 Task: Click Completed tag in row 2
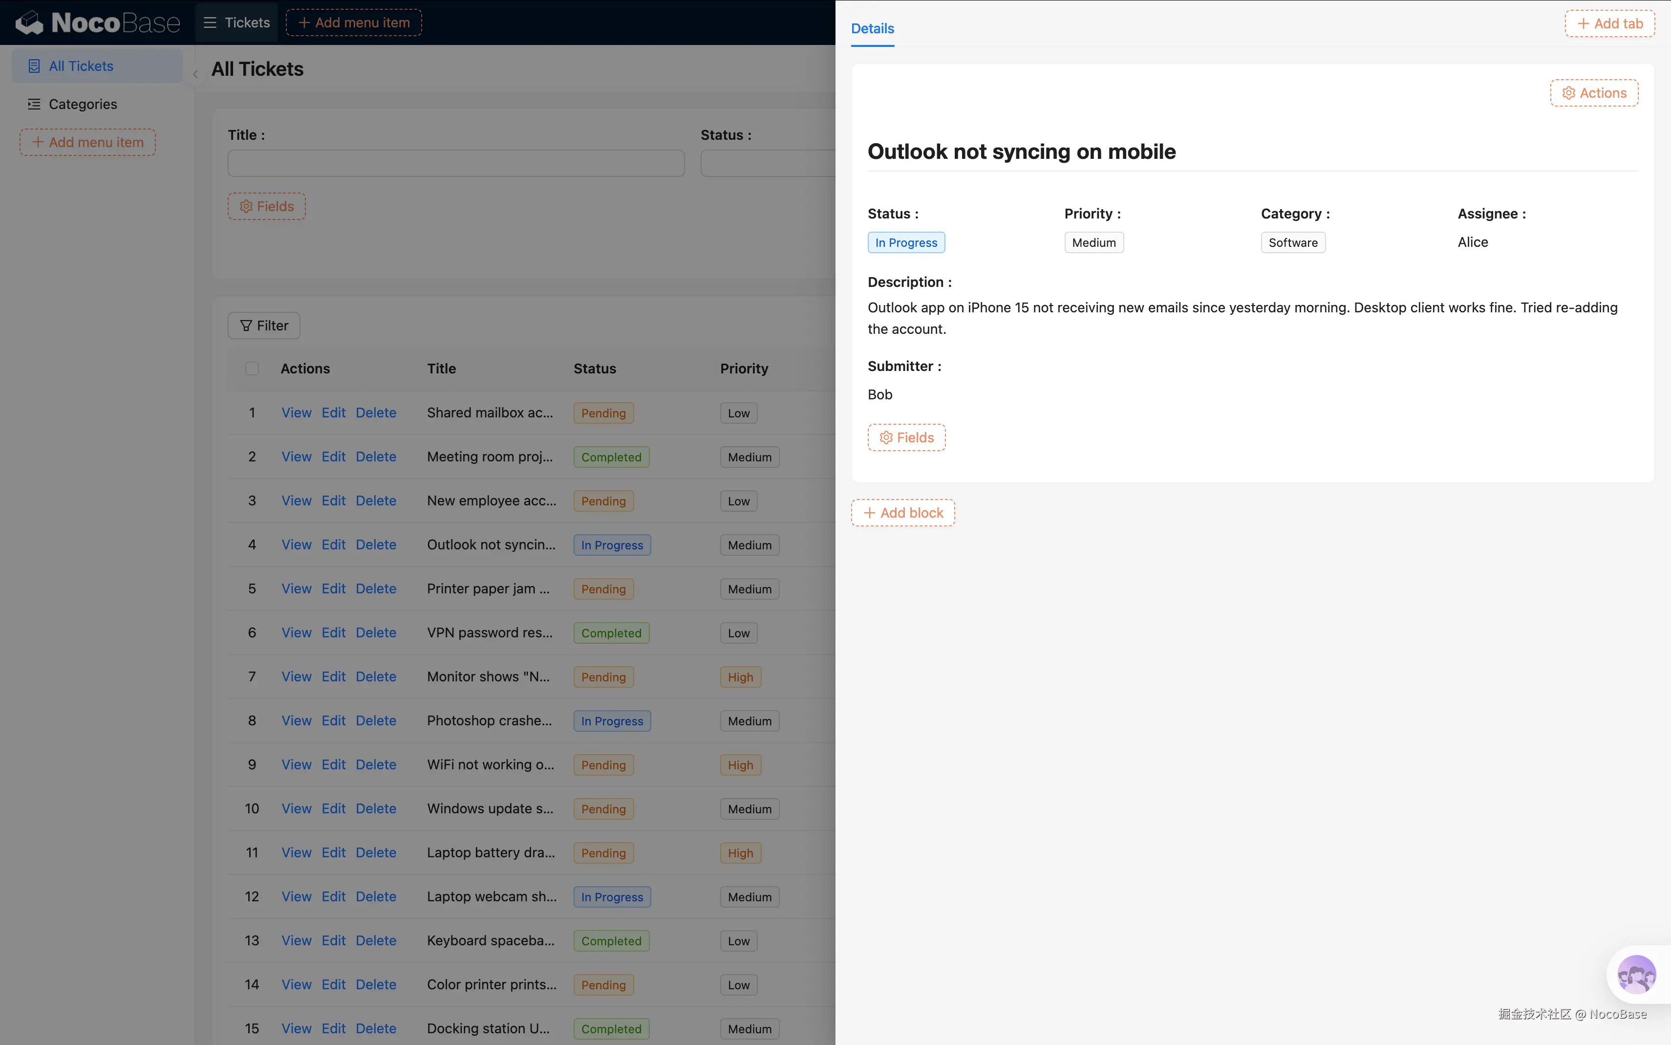(x=611, y=457)
